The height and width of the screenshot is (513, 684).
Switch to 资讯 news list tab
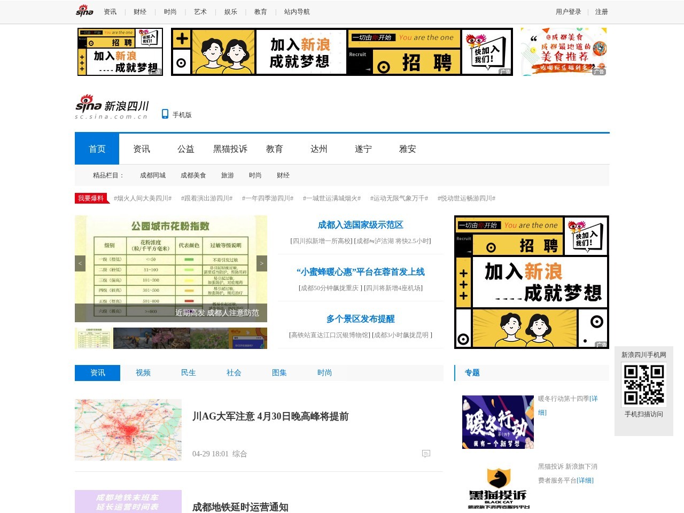point(97,373)
